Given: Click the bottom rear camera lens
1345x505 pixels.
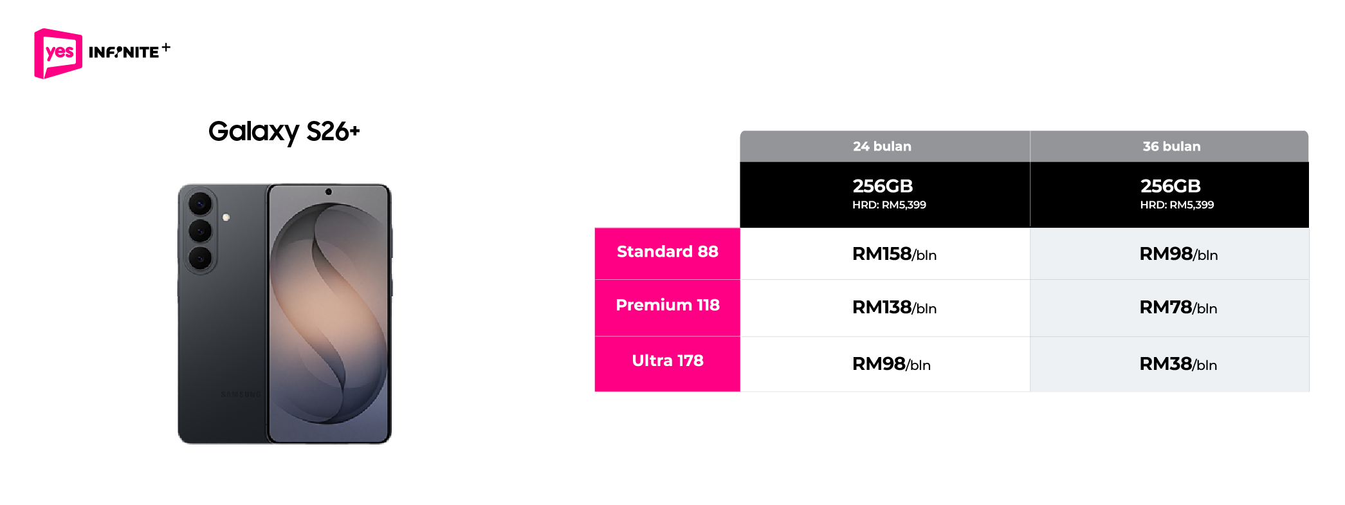Looking at the screenshot, I should 200,258.
